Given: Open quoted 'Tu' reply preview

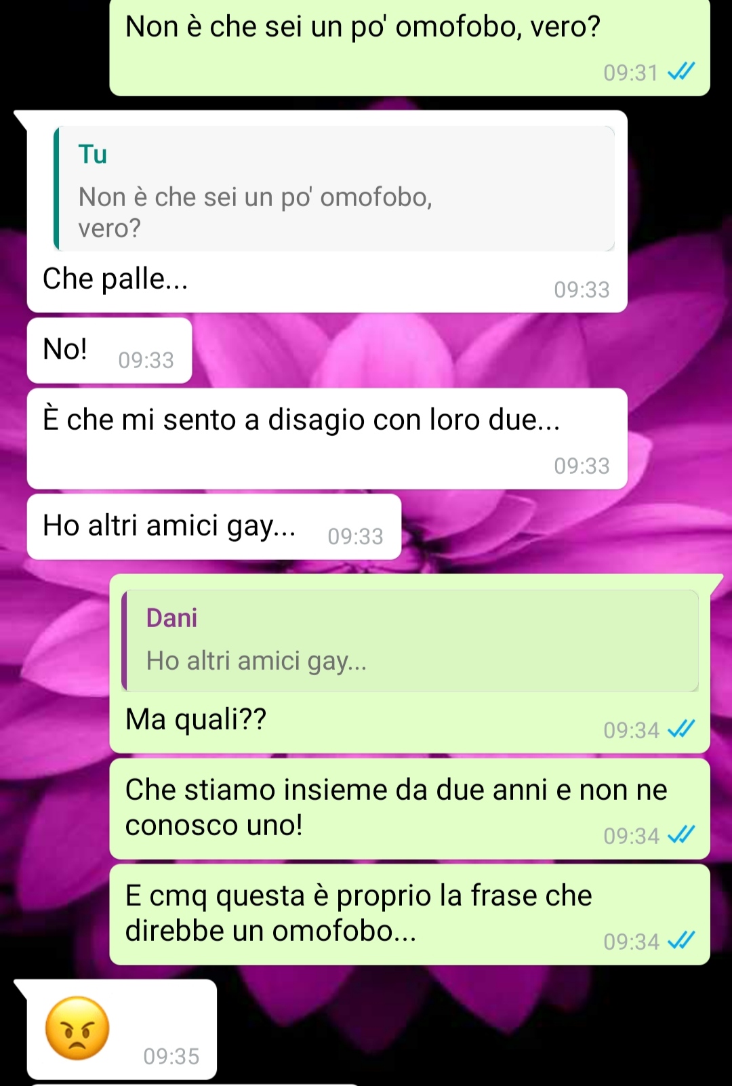Looking at the screenshot, I should point(334,188).
